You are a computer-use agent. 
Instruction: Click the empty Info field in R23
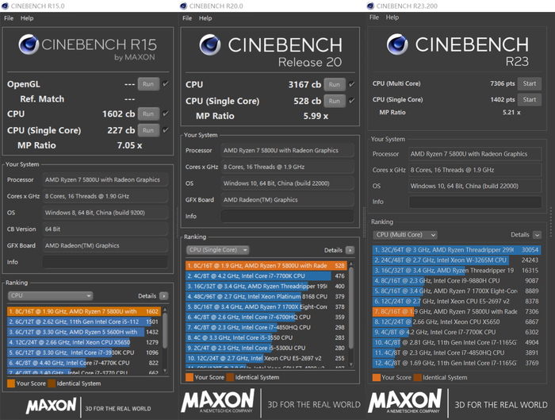pyautogui.click(x=475, y=202)
